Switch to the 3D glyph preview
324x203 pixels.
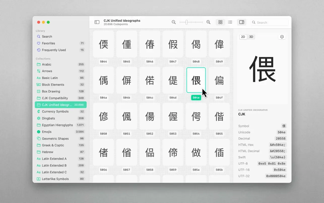(x=251, y=37)
